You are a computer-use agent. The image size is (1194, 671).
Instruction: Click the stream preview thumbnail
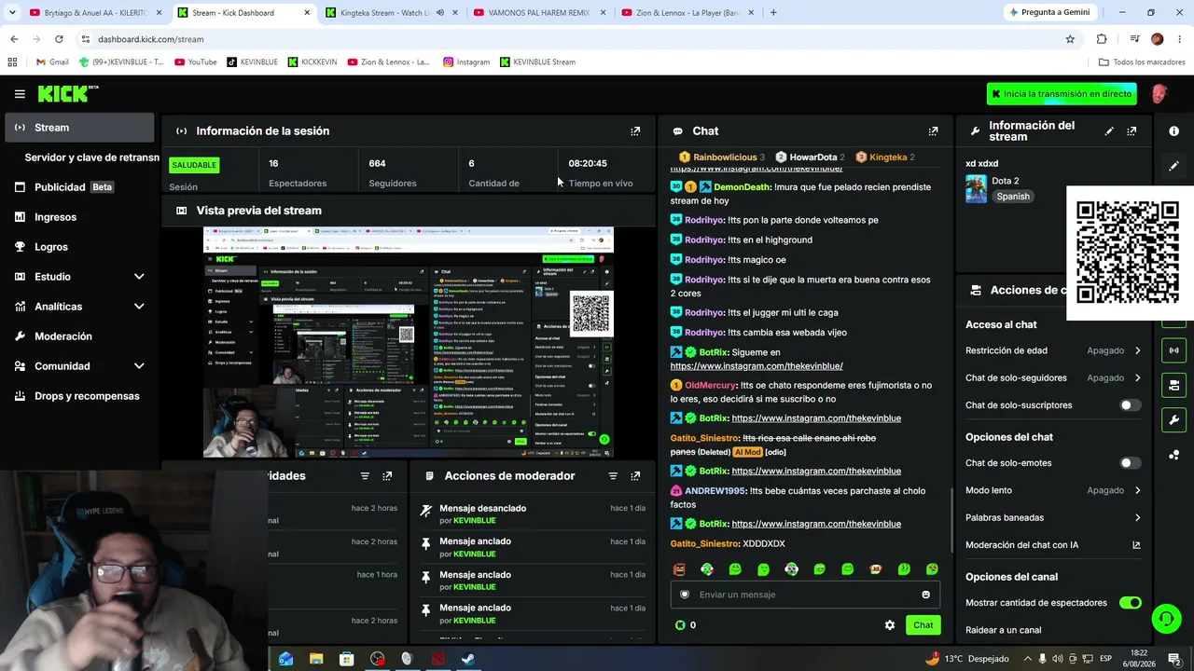pos(409,342)
